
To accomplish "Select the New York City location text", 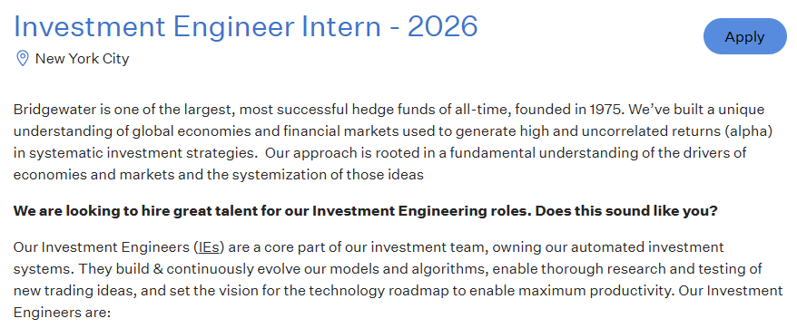I will click(x=82, y=59).
